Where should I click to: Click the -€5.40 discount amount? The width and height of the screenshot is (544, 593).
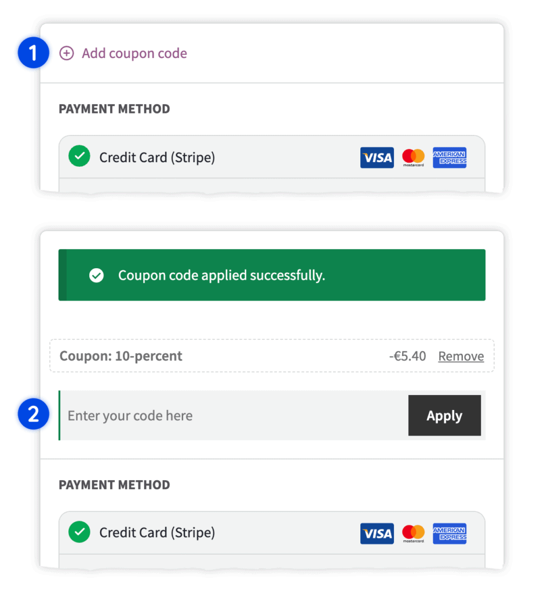tap(407, 356)
